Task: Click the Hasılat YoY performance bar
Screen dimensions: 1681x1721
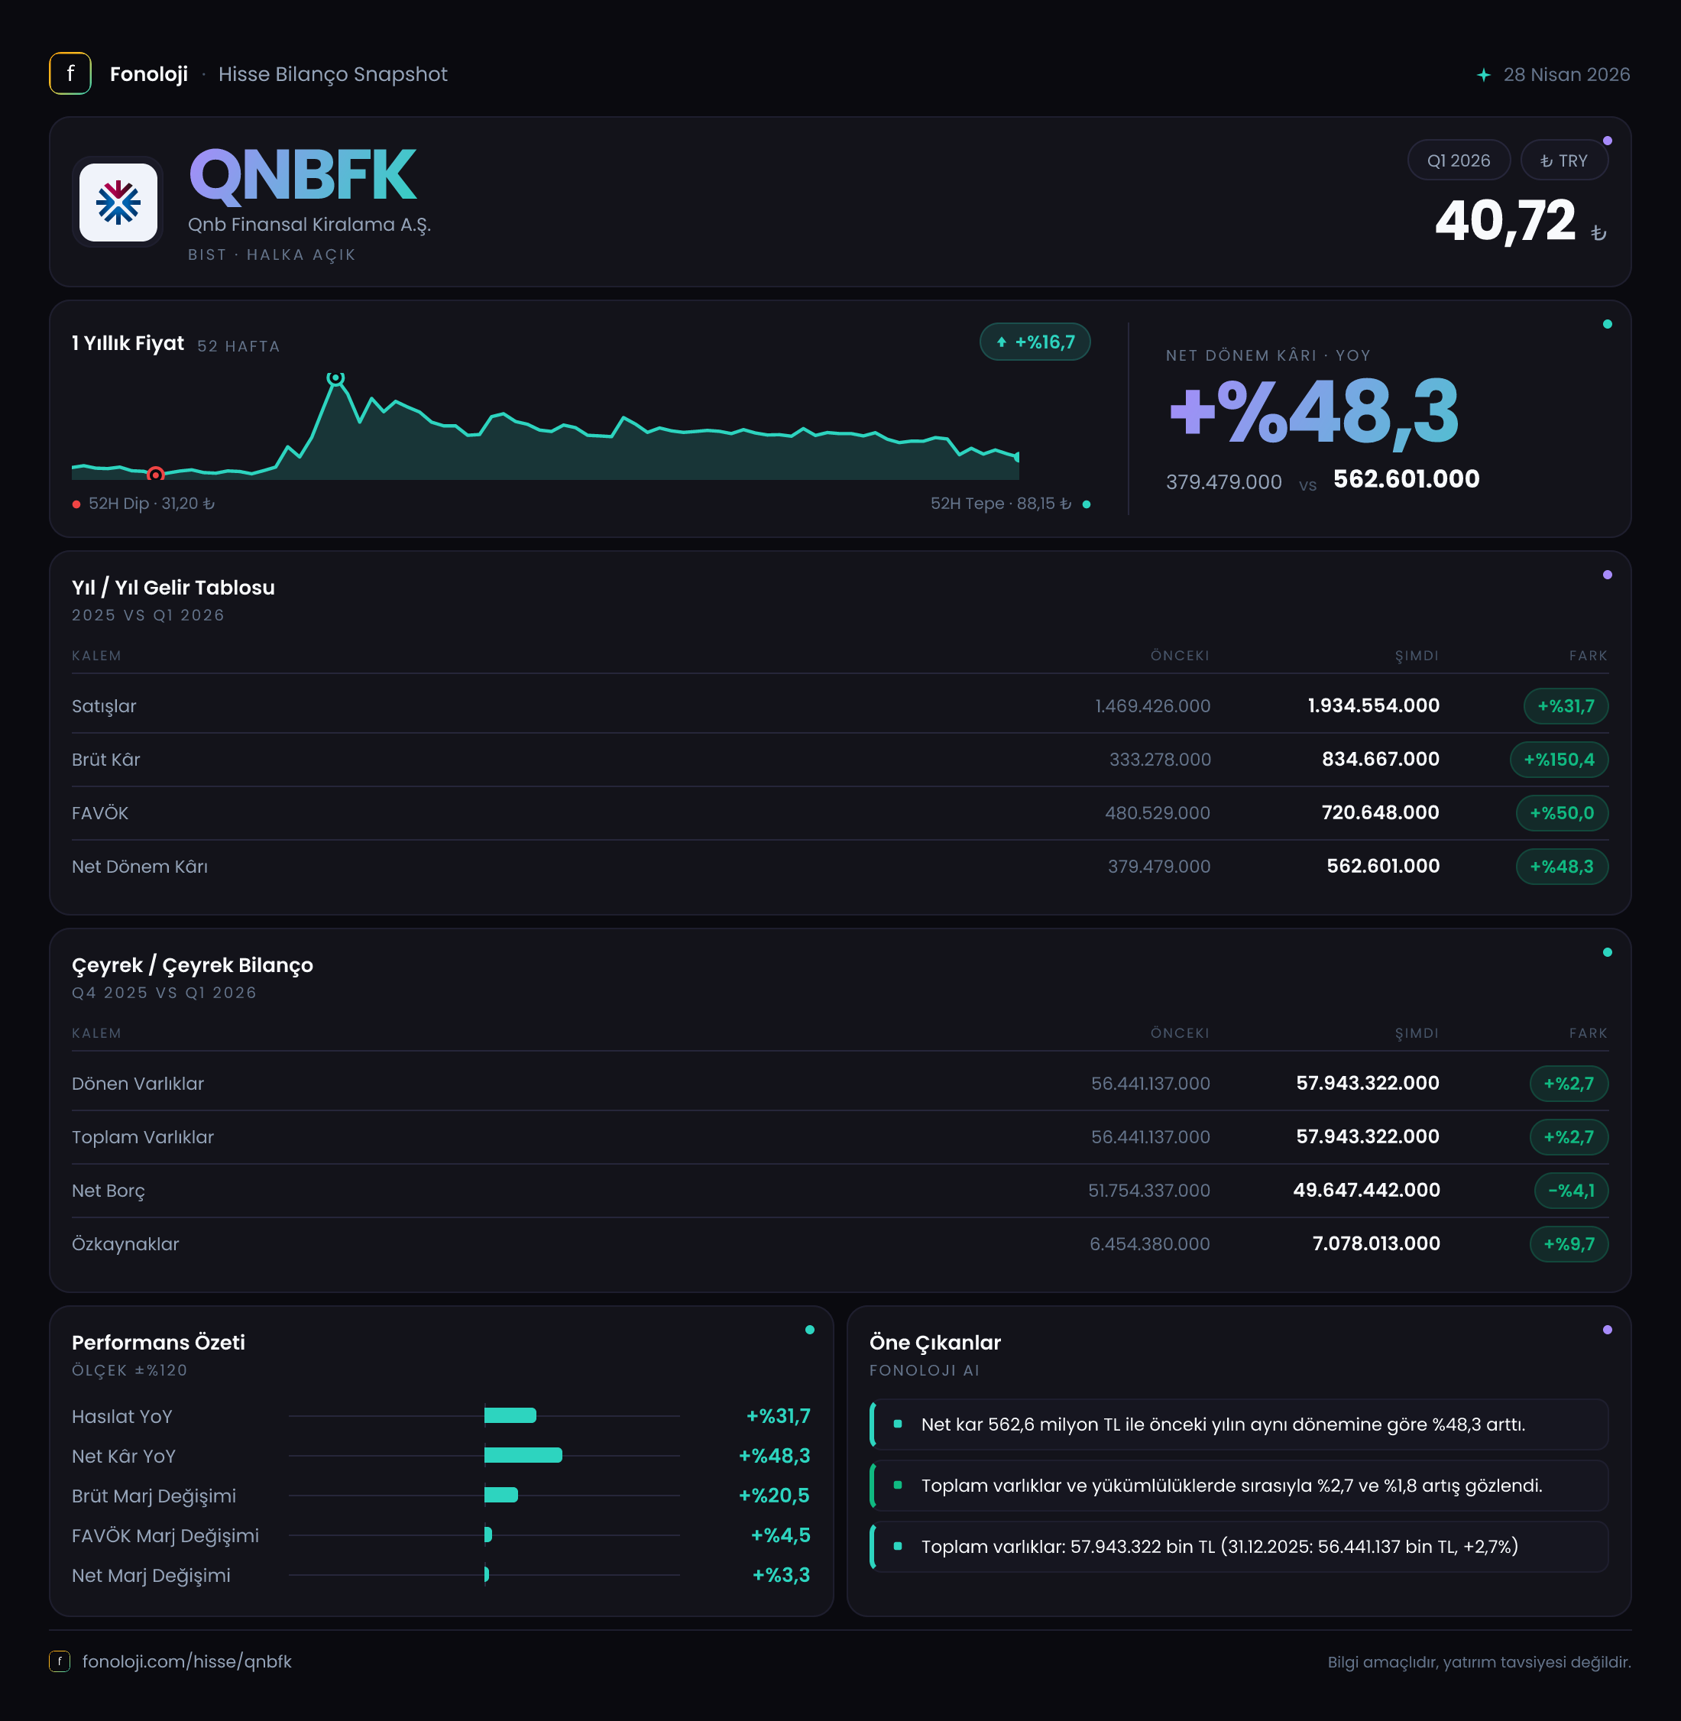Action: (x=510, y=1415)
